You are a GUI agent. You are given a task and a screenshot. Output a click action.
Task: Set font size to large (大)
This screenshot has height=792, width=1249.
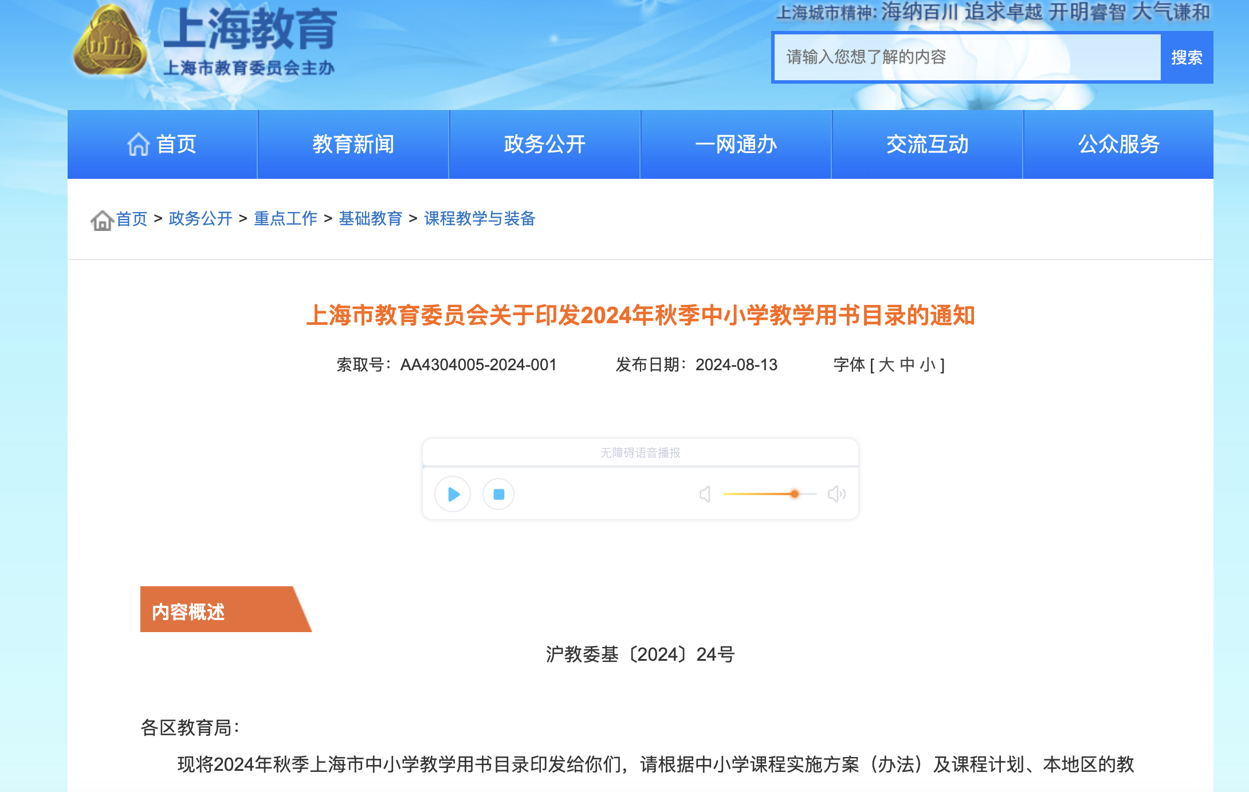pyautogui.click(x=886, y=364)
